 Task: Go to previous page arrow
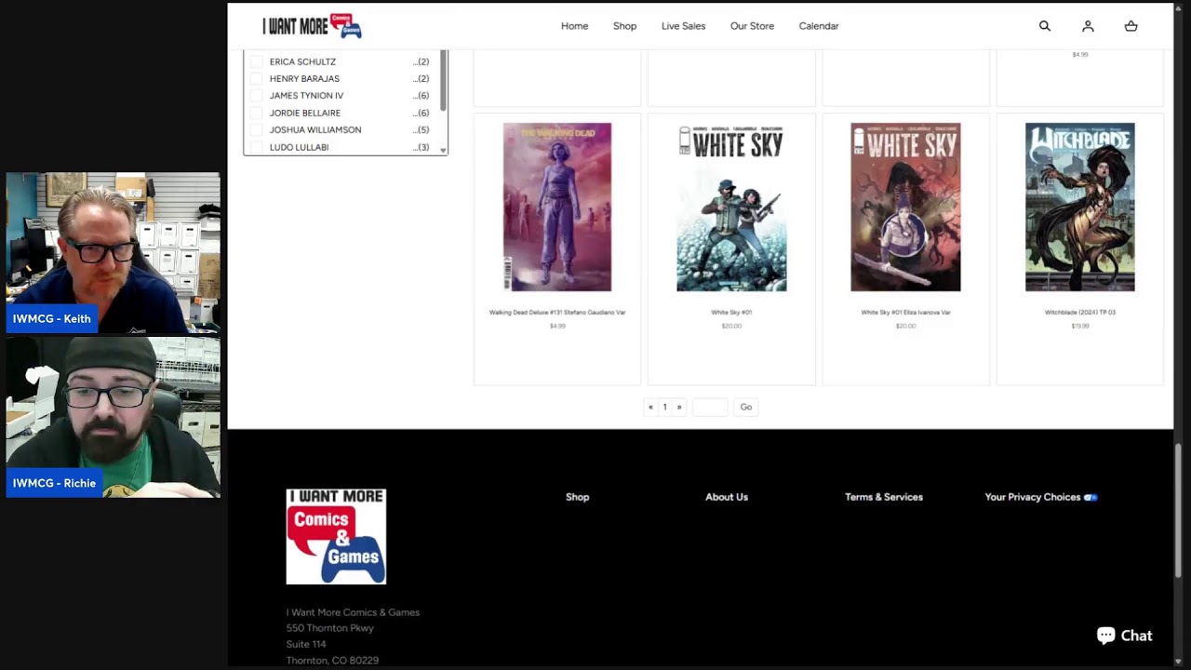point(650,407)
